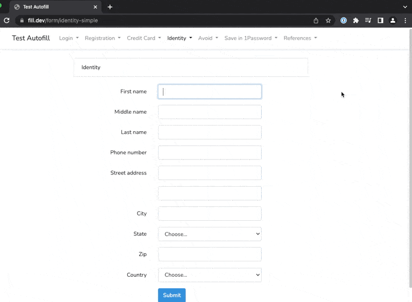Click into the Zip text field

pos(210,254)
